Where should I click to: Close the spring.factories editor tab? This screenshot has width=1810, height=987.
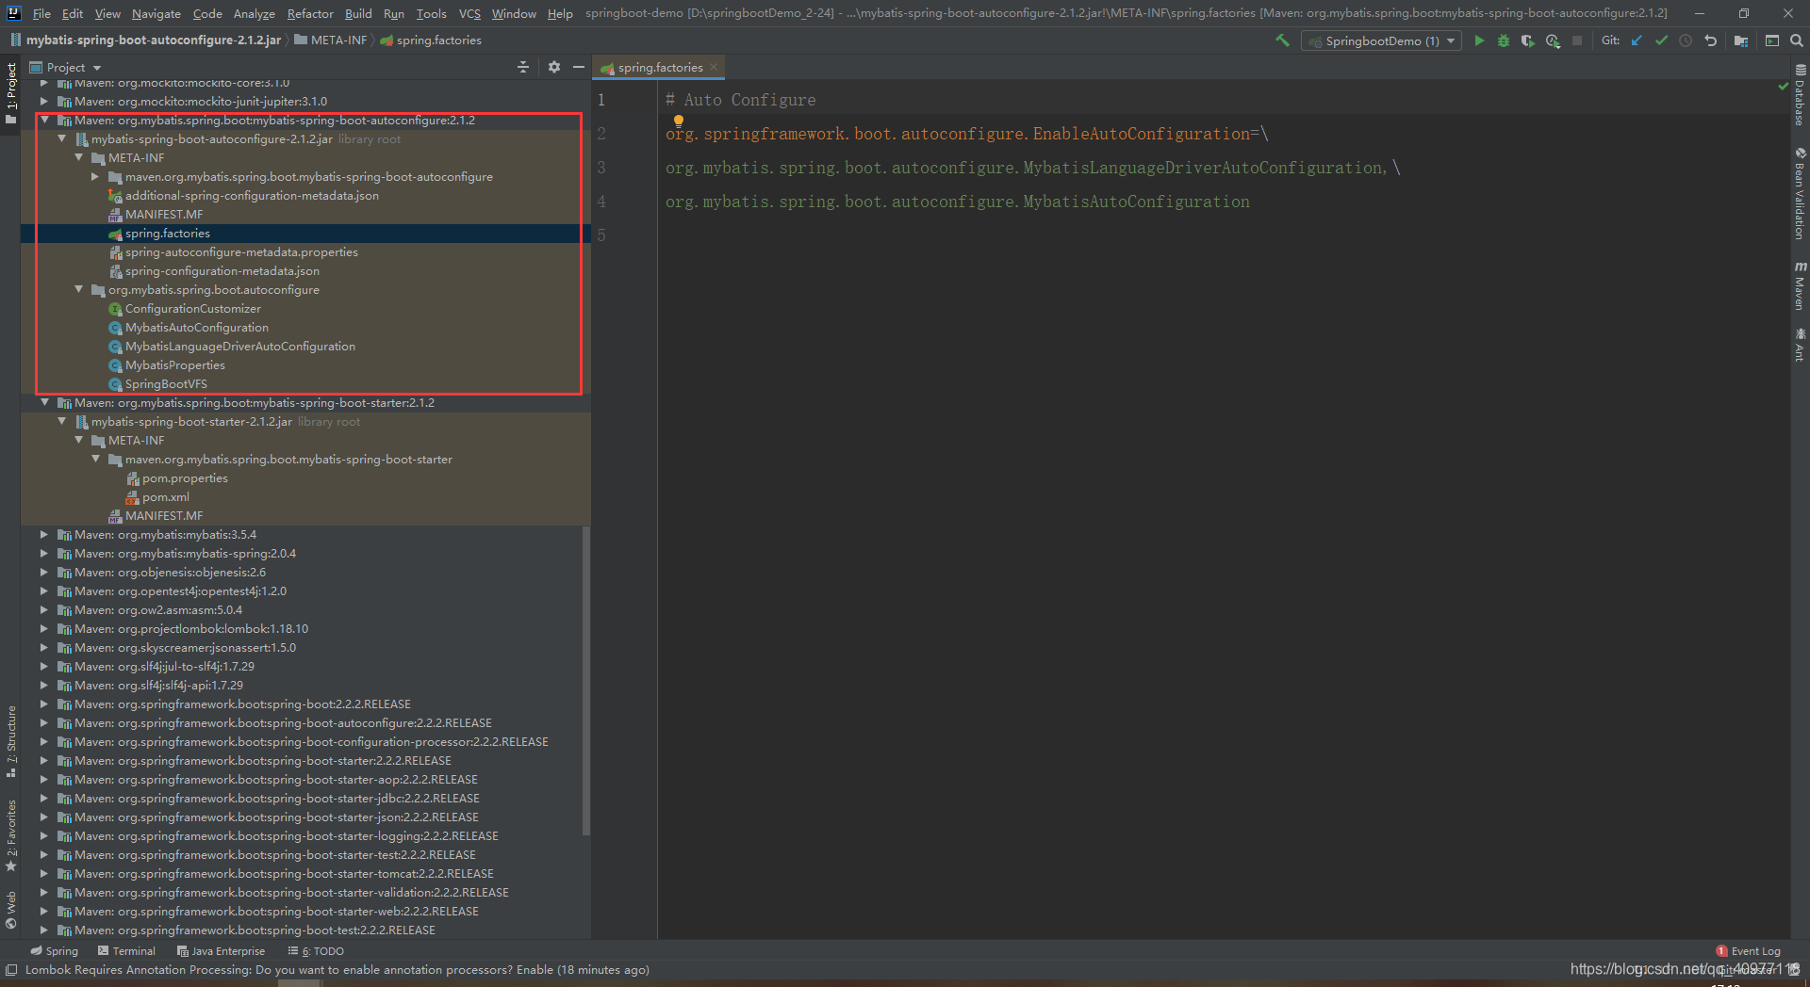714,67
